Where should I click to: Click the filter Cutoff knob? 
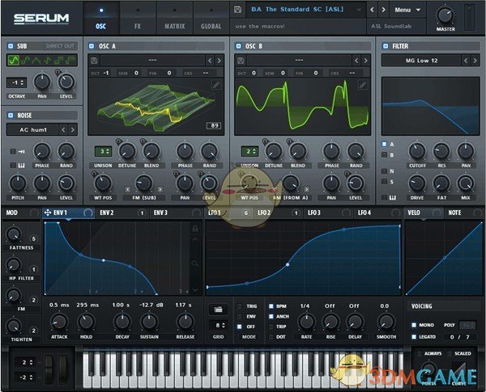pyautogui.click(x=417, y=151)
